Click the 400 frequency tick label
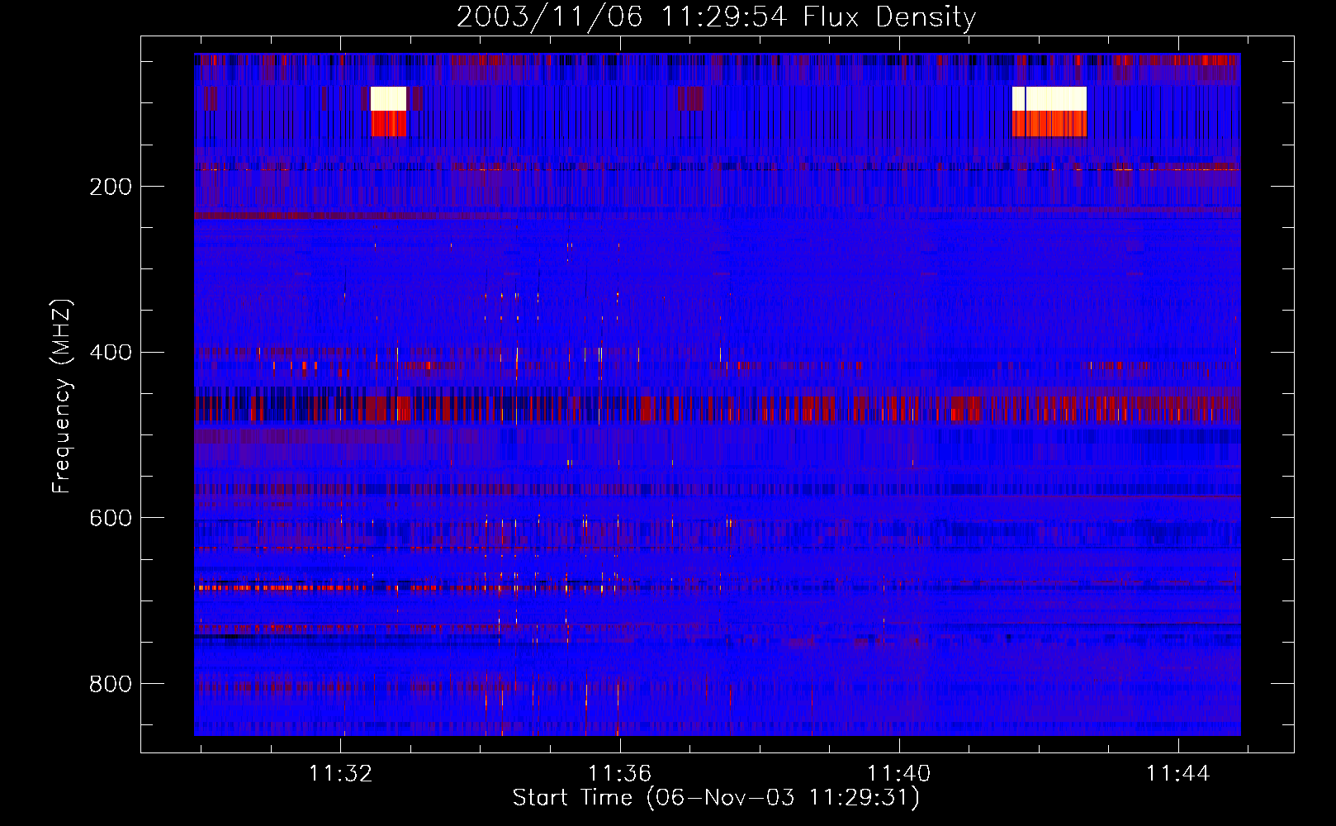1336x826 pixels. (x=111, y=353)
